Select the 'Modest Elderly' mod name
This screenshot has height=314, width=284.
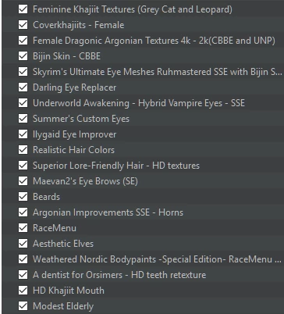63,306
